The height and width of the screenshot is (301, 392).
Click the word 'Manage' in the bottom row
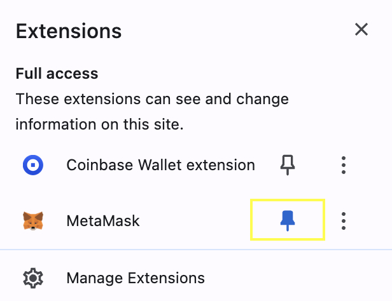[95, 279]
